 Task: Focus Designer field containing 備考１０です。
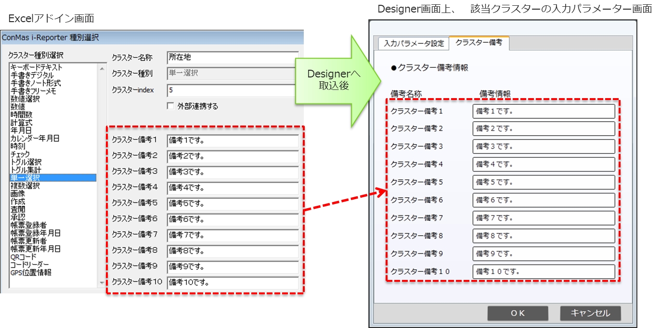tap(544, 272)
